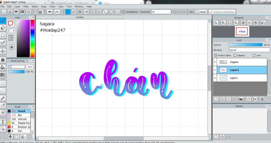Undock the Navigator panel
Image resolution: width=271 pixels, height=143 pixels.
[266, 17]
